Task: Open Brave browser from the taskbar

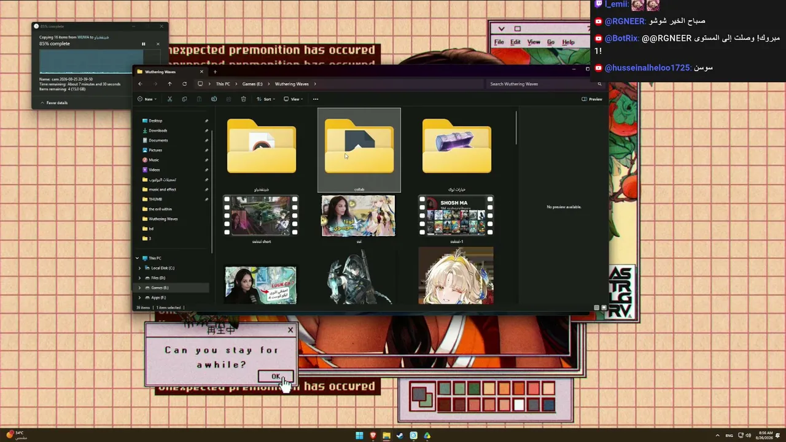Action: tap(373, 436)
